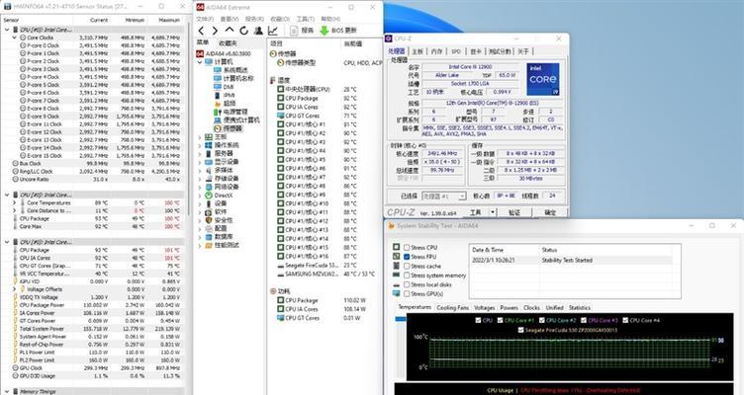
Task: Expand the 显示设备 node in AIDA64 tree
Action: pyautogui.click(x=200, y=162)
